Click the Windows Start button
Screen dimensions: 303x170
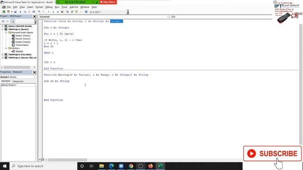click(x=5, y=166)
